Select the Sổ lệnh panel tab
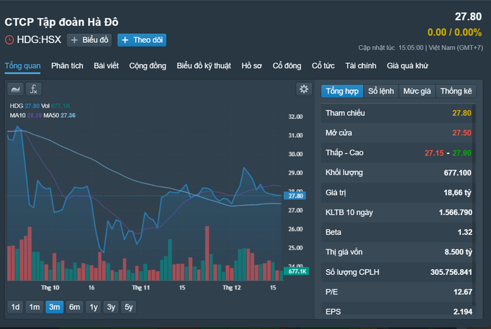 (x=381, y=91)
